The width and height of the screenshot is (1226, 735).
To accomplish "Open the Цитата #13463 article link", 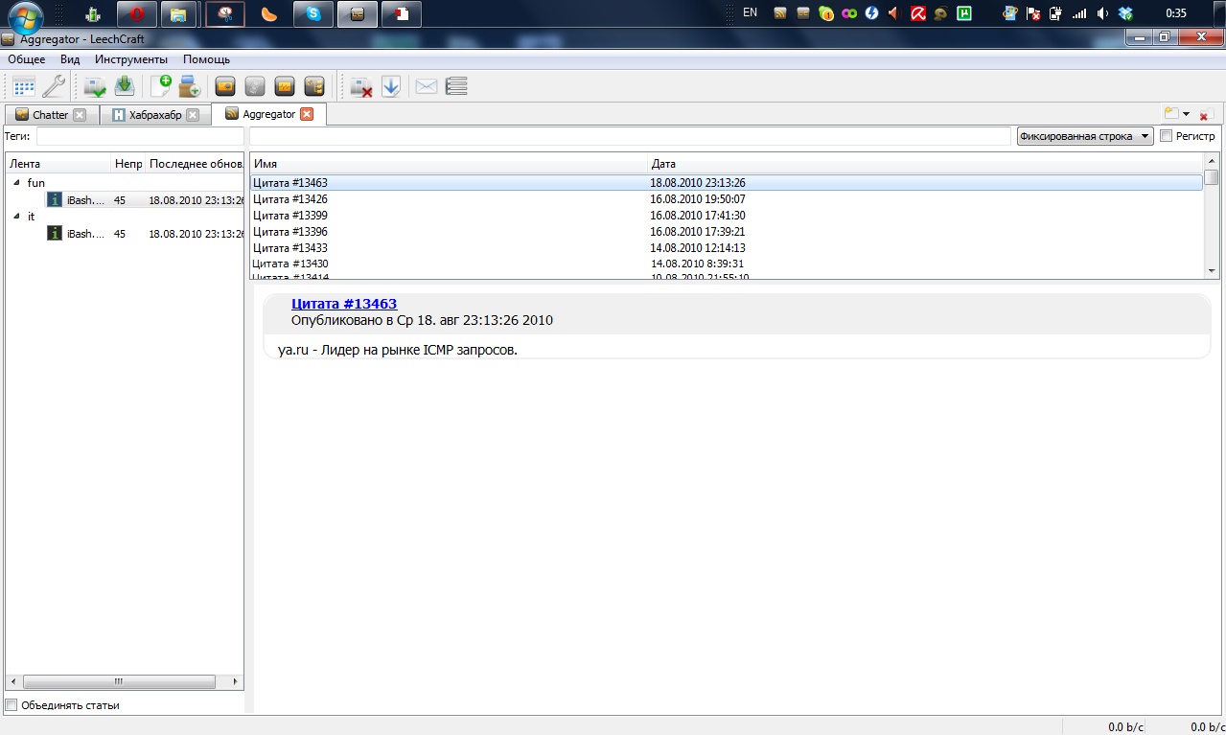I will click(x=343, y=304).
